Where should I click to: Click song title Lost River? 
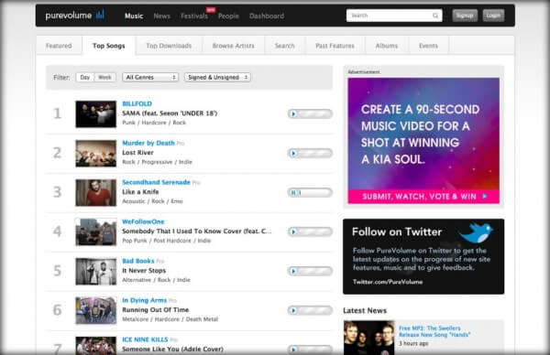[x=137, y=153]
